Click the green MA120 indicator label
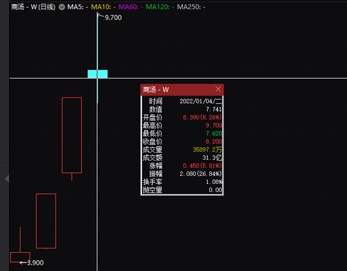This screenshot has width=347, height=271. tap(160, 7)
